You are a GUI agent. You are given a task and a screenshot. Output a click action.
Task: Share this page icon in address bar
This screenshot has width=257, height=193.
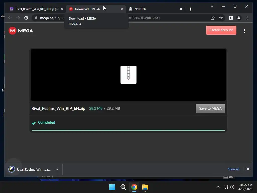click(213, 18)
